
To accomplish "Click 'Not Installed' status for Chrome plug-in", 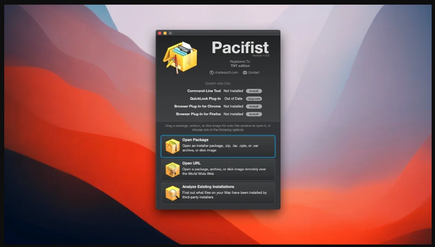I will (x=233, y=106).
